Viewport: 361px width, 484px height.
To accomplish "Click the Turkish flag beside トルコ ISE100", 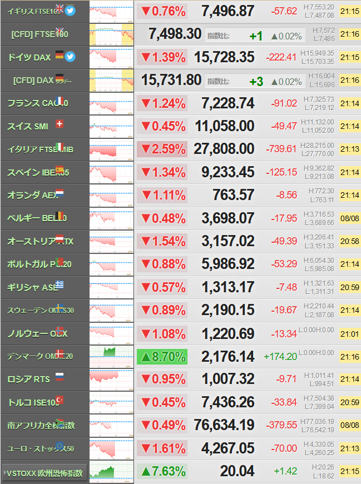I will tap(60, 400).
